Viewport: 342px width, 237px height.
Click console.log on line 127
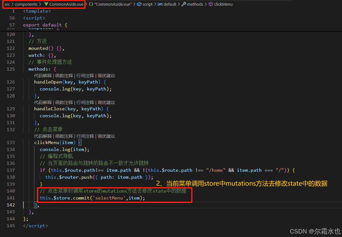(x=55, y=89)
